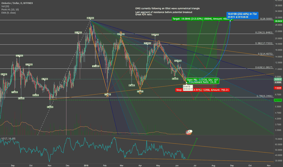Select the red Stop label with Amount 750.21
Image resolution: width=283 pixels, height=167 pixels.
tap(202, 90)
